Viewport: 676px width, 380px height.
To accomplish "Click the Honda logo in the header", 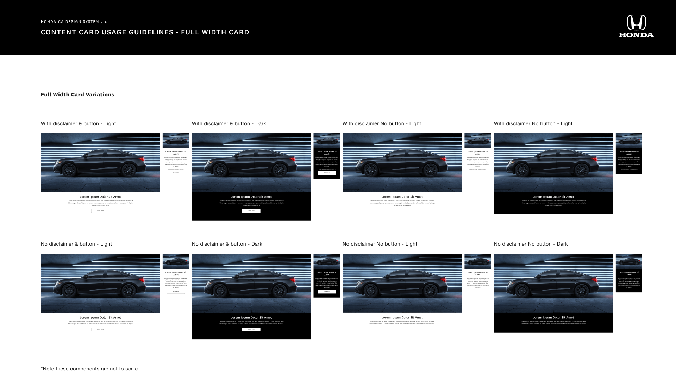I will (636, 26).
